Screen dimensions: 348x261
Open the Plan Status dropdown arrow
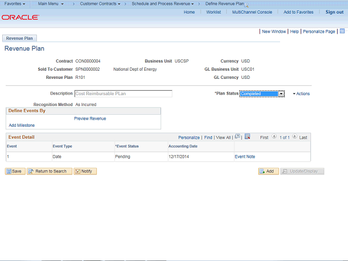pyautogui.click(x=281, y=94)
